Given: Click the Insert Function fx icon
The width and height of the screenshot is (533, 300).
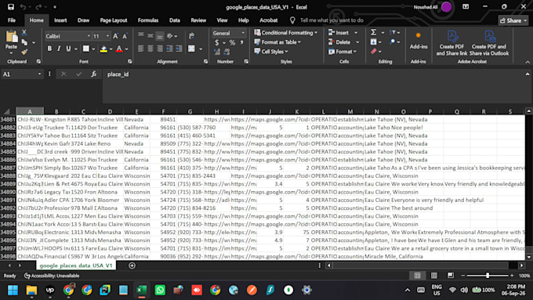Looking at the screenshot, I should click(94, 74).
